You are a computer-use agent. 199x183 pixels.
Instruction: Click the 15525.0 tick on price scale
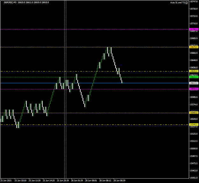click(x=194, y=134)
